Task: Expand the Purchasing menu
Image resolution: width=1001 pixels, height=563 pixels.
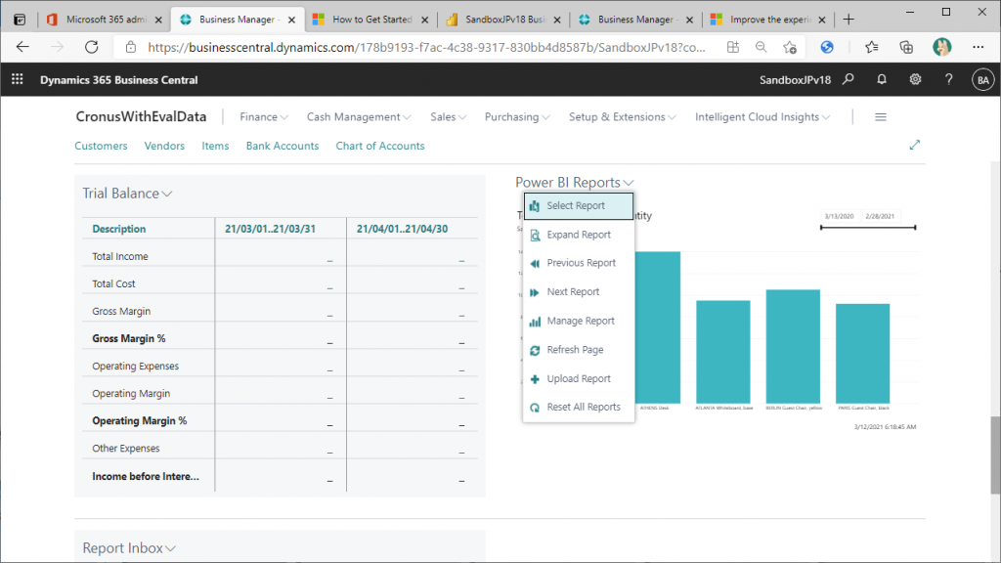Action: point(517,117)
